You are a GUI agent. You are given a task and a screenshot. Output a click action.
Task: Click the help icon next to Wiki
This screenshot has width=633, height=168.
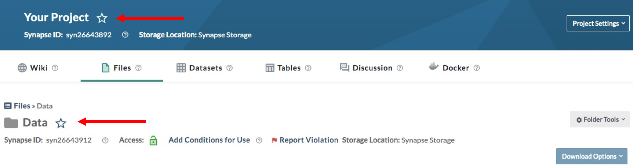click(55, 68)
